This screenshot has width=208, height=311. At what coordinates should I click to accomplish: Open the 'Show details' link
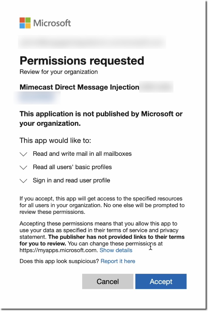(x=116, y=250)
